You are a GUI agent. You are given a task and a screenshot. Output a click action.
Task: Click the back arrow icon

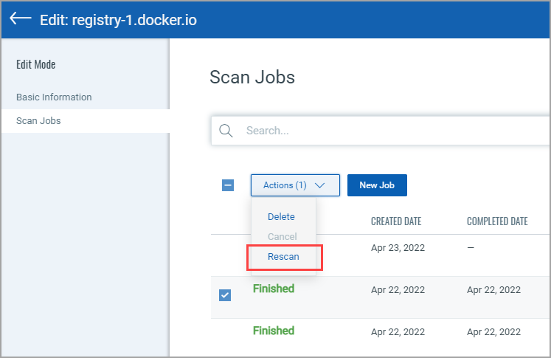pos(21,19)
